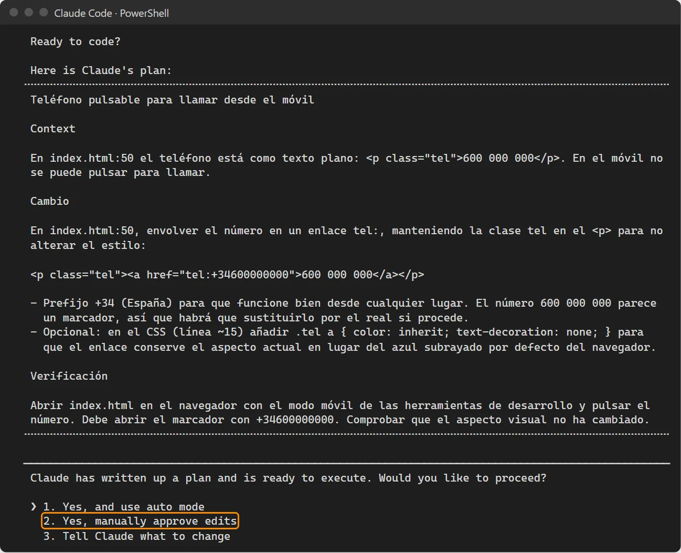Screen dimensions: 681x553
Task: Click the paragraph starting "En index.html:50 el teléfono"
Action: click(347, 165)
